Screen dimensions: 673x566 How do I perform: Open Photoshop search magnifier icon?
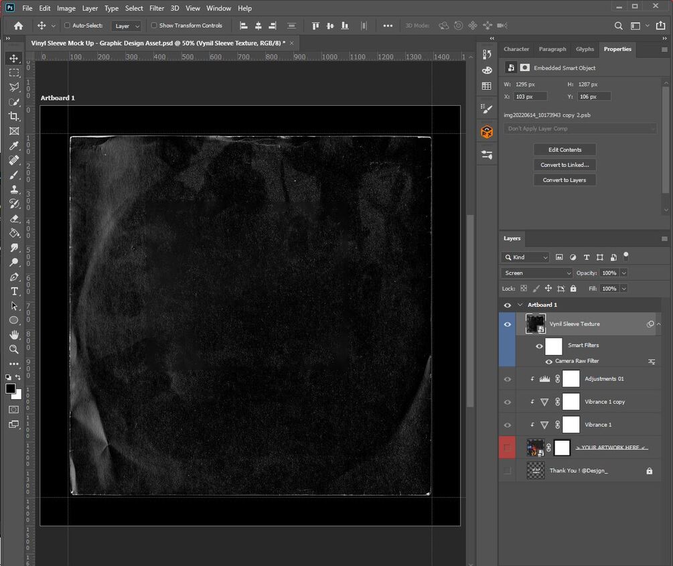click(x=618, y=25)
